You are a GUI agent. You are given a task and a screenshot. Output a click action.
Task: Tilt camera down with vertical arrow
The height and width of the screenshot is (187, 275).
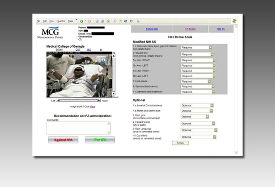click(114, 94)
